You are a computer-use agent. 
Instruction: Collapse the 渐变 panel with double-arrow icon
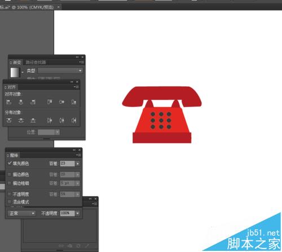(77, 57)
